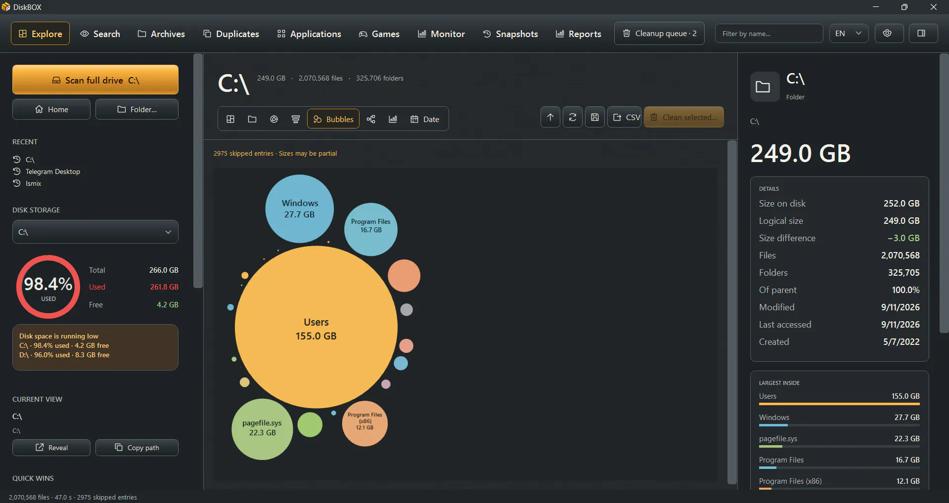The width and height of the screenshot is (949, 503).
Task: Select the Program Files (x86) bubble
Action: tap(365, 423)
